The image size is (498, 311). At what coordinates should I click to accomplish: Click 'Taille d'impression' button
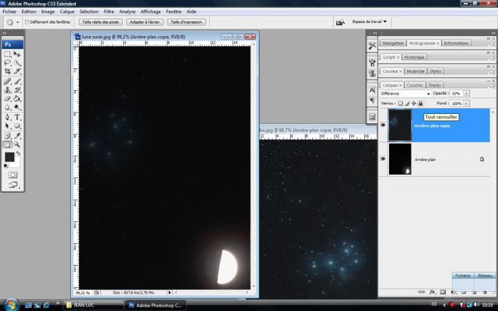[x=186, y=22]
